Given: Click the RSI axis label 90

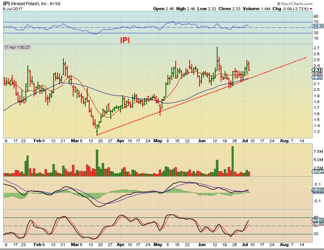Looking at the screenshot, I should (316, 16).
